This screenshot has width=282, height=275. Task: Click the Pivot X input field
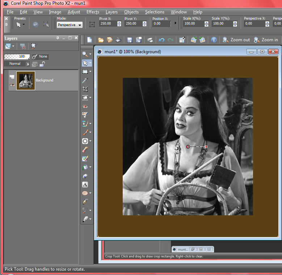(x=108, y=24)
